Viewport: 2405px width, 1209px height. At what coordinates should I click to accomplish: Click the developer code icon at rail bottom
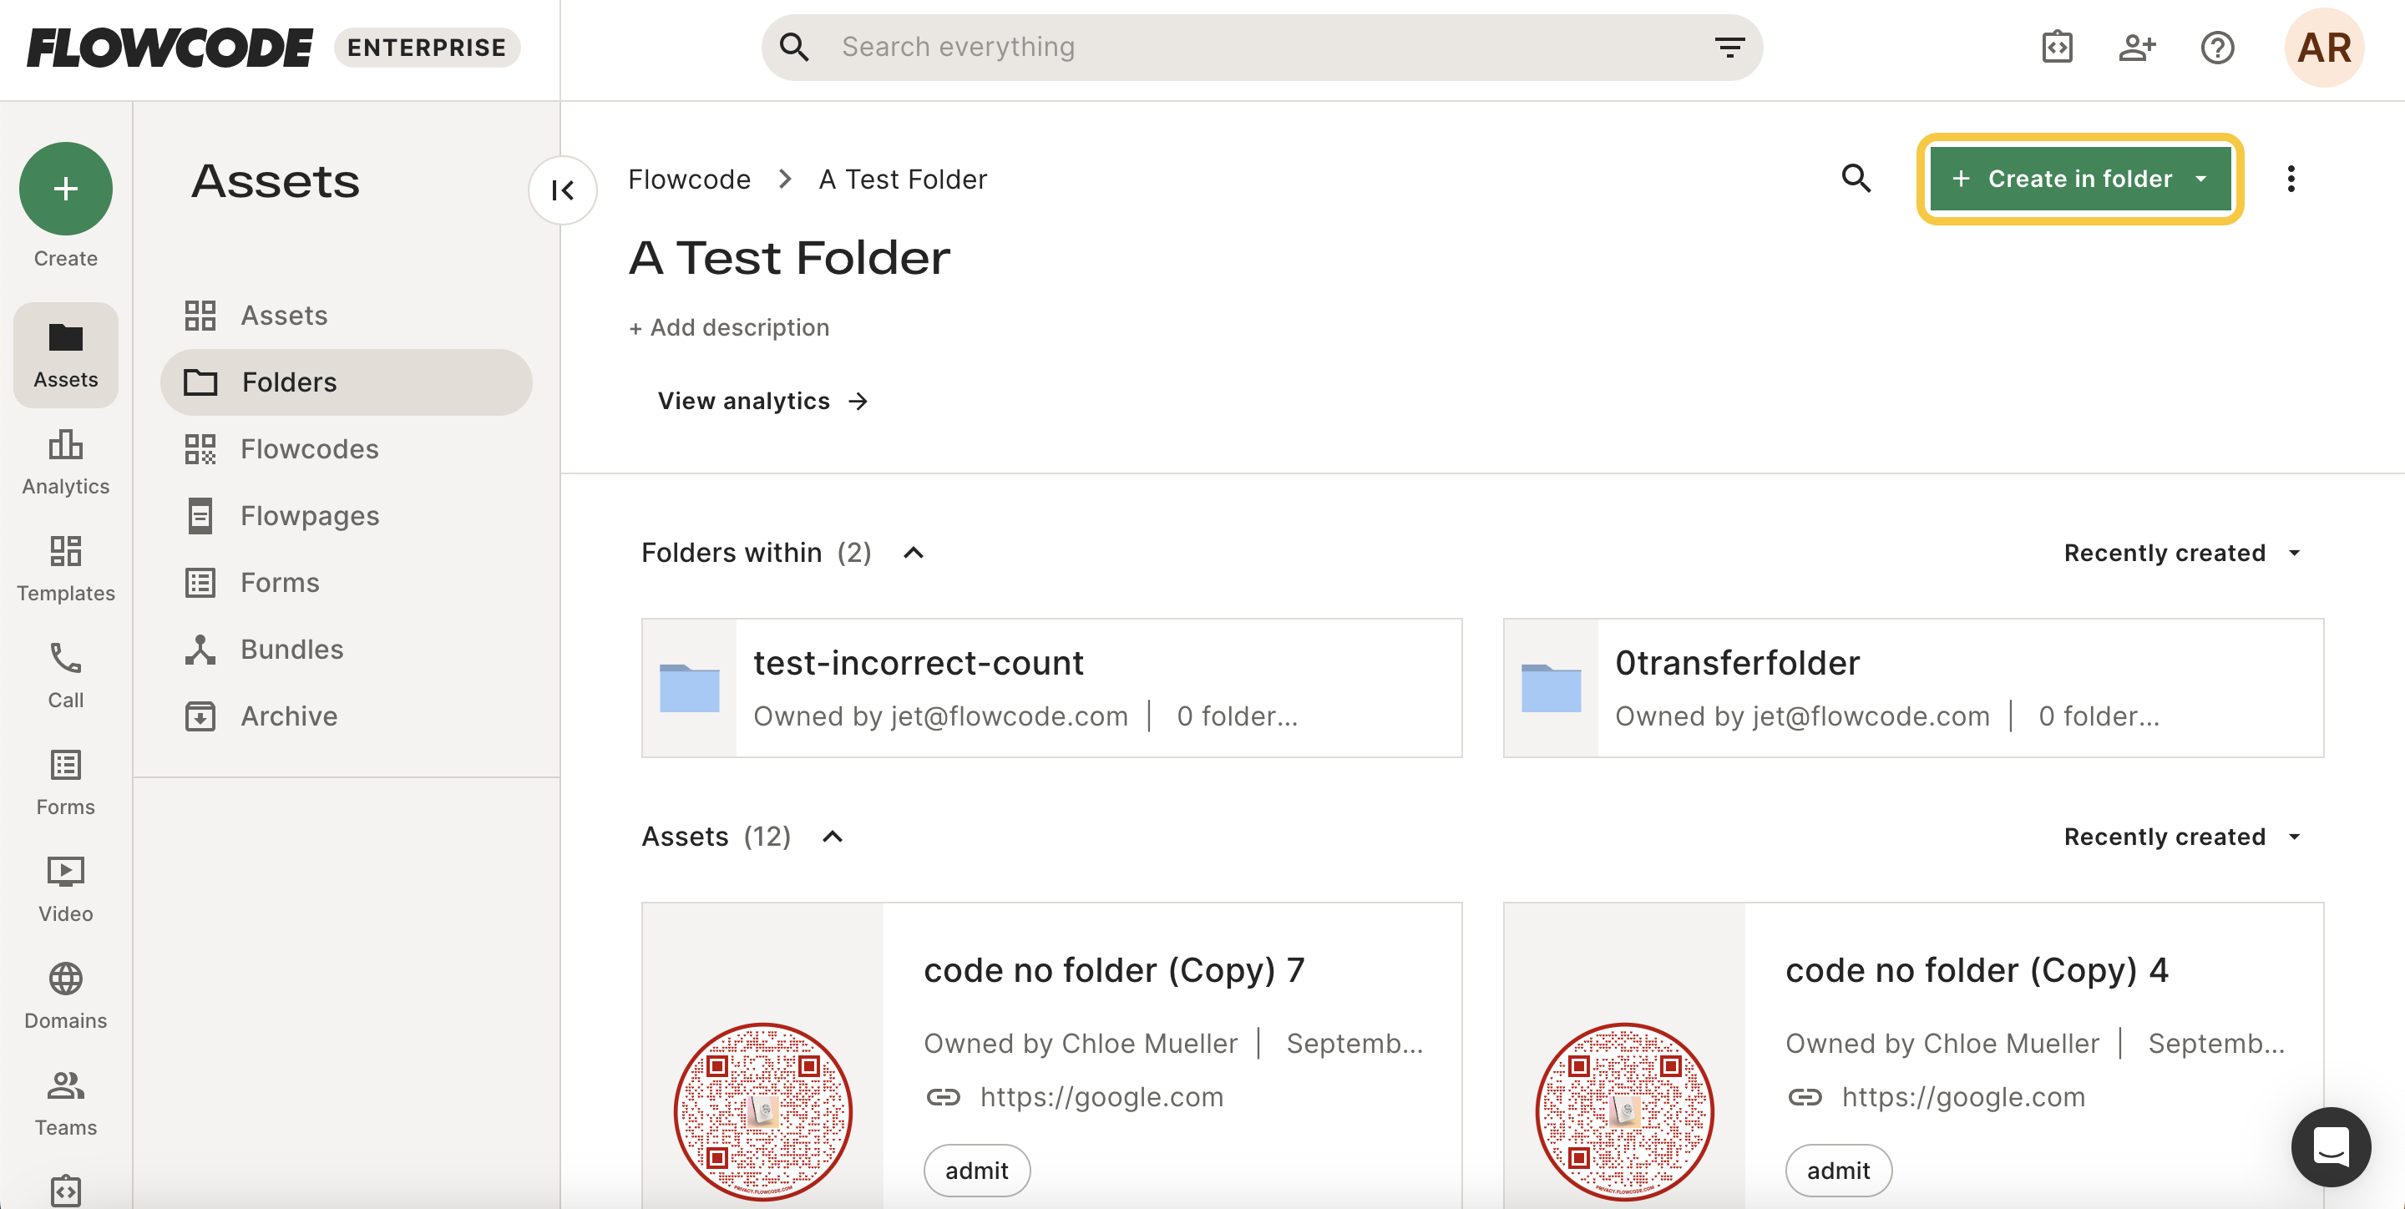65,1190
